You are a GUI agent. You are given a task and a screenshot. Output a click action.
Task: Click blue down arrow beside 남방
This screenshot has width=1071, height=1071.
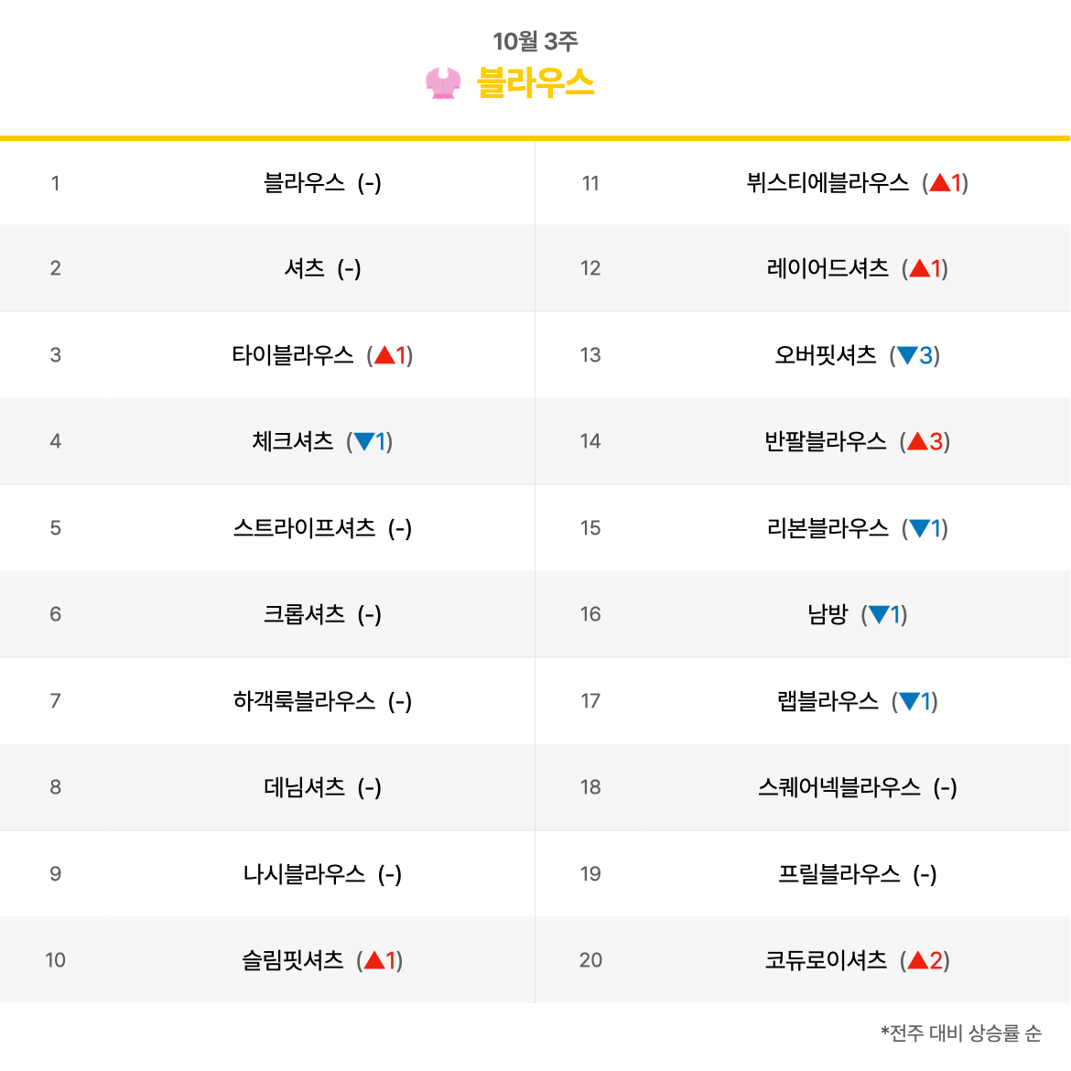(x=879, y=615)
